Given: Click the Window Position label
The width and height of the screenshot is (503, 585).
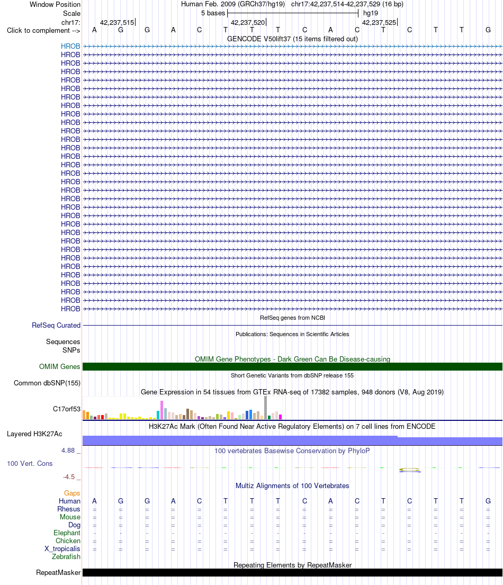Looking at the screenshot, I should [x=55, y=4].
